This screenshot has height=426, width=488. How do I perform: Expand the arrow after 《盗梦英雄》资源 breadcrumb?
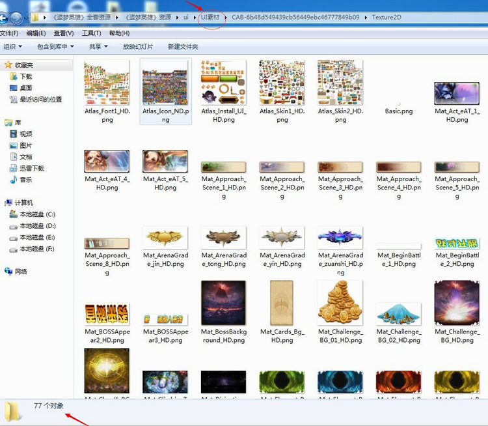point(177,18)
